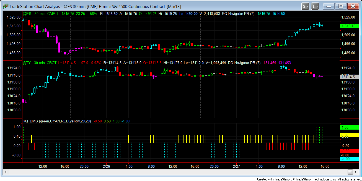This screenshot has height=181, width=362.
Task: Click the L=1515.75 last price value
Action: click(66, 14)
